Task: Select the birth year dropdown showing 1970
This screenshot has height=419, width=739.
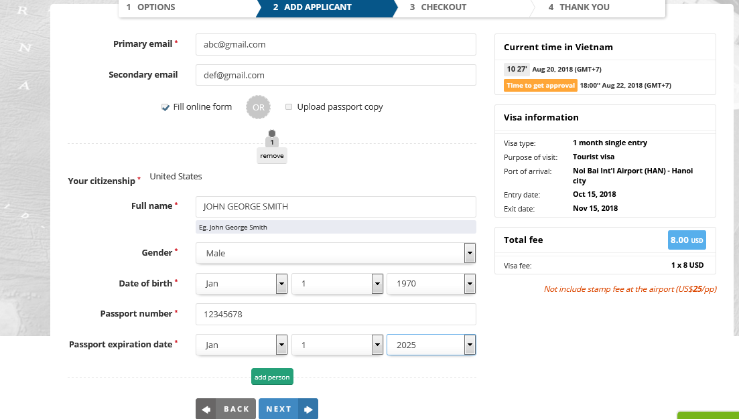Action: point(431,284)
